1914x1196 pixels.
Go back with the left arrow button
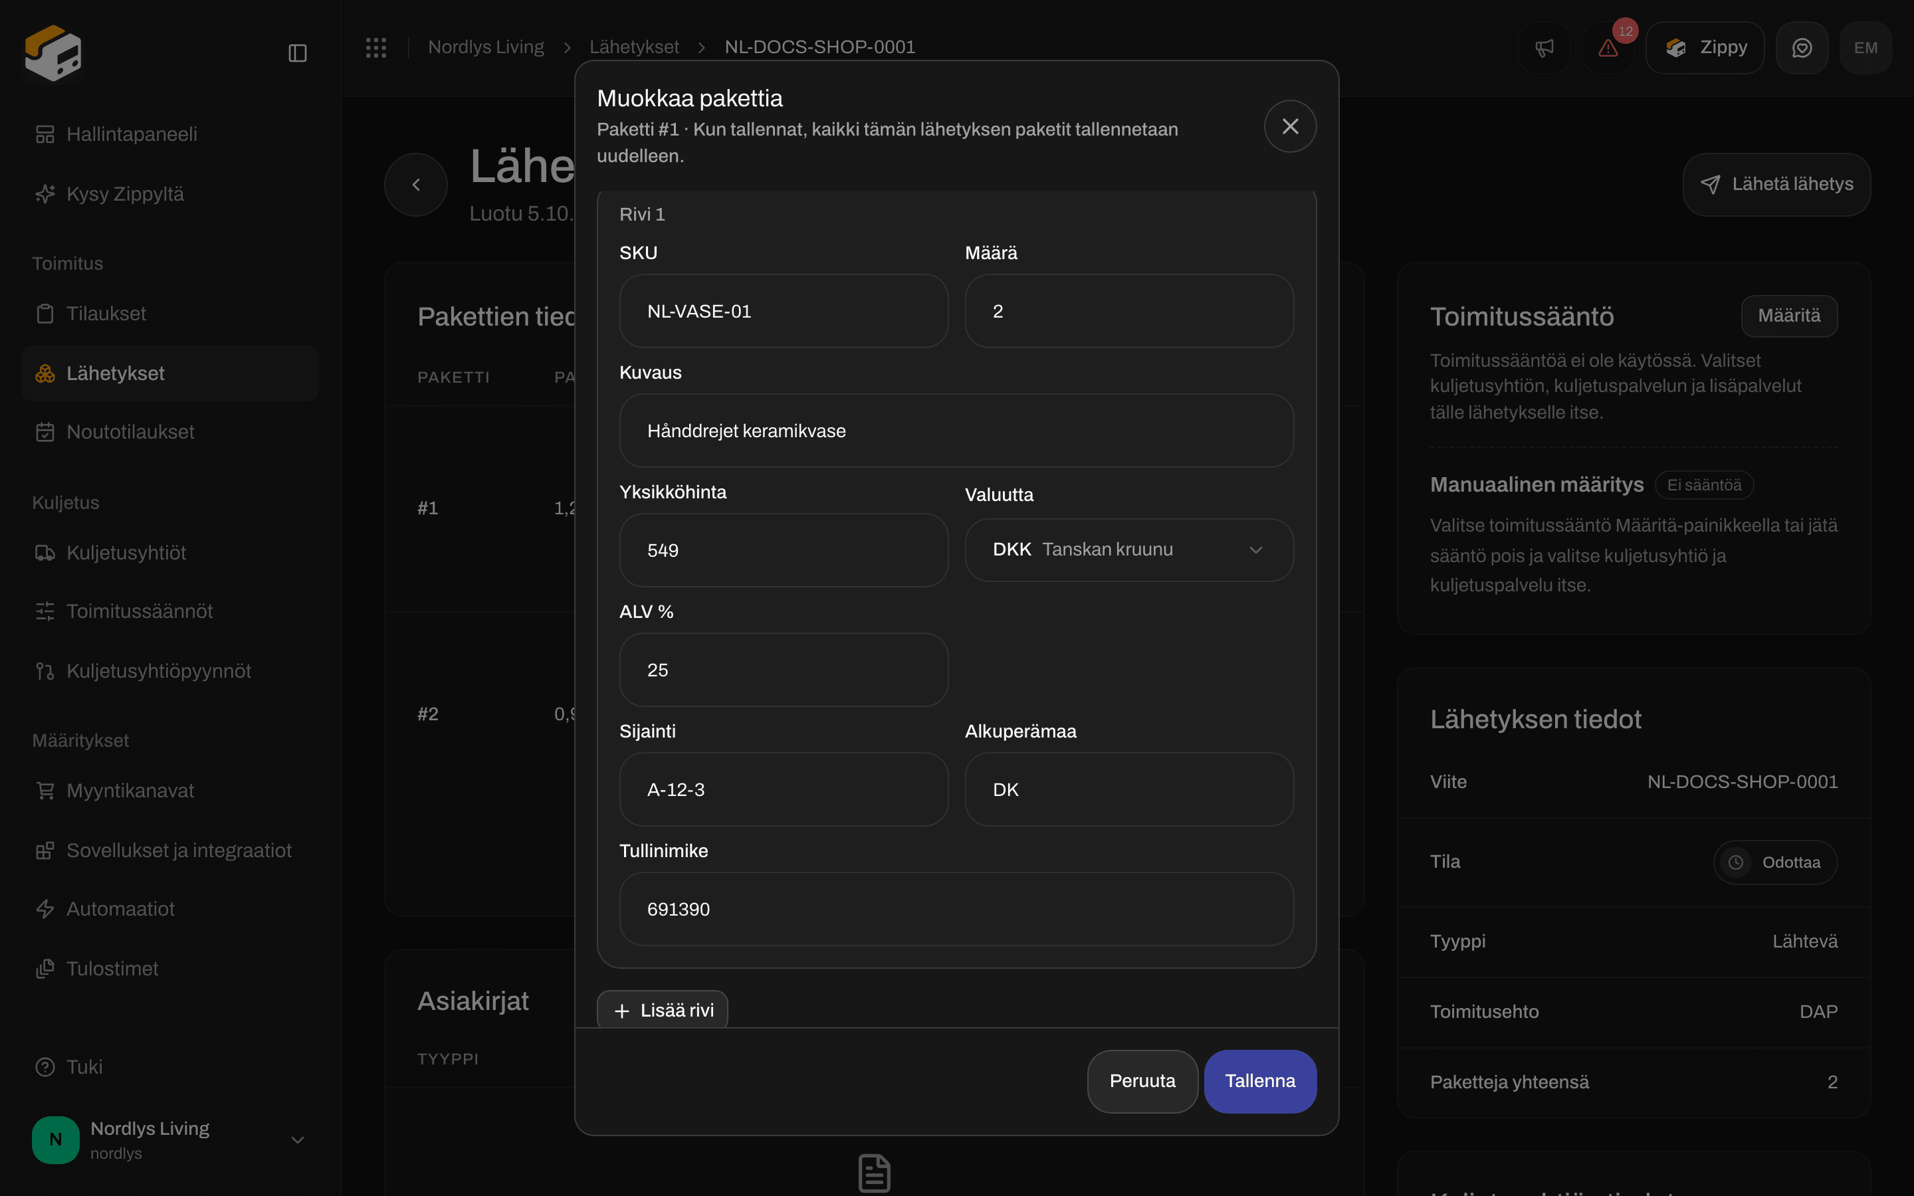click(416, 184)
